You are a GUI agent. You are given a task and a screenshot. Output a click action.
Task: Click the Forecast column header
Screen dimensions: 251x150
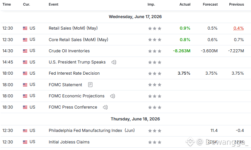210,4
